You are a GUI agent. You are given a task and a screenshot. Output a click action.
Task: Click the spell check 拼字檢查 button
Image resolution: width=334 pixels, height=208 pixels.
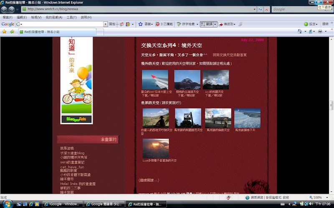(185, 24)
